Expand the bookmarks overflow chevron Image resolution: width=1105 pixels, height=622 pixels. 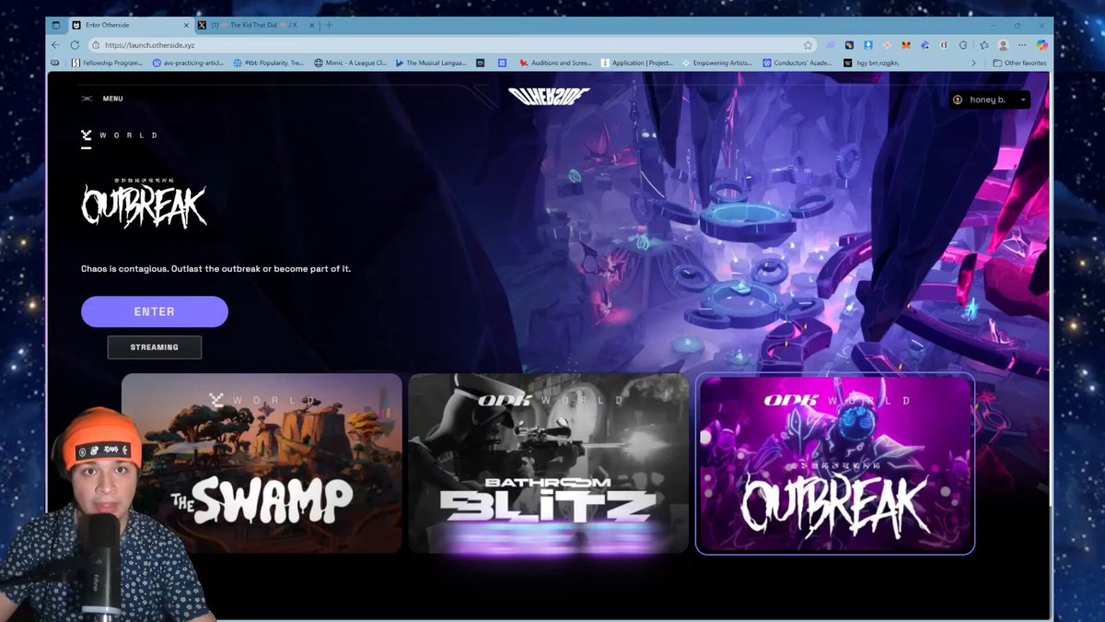(973, 63)
